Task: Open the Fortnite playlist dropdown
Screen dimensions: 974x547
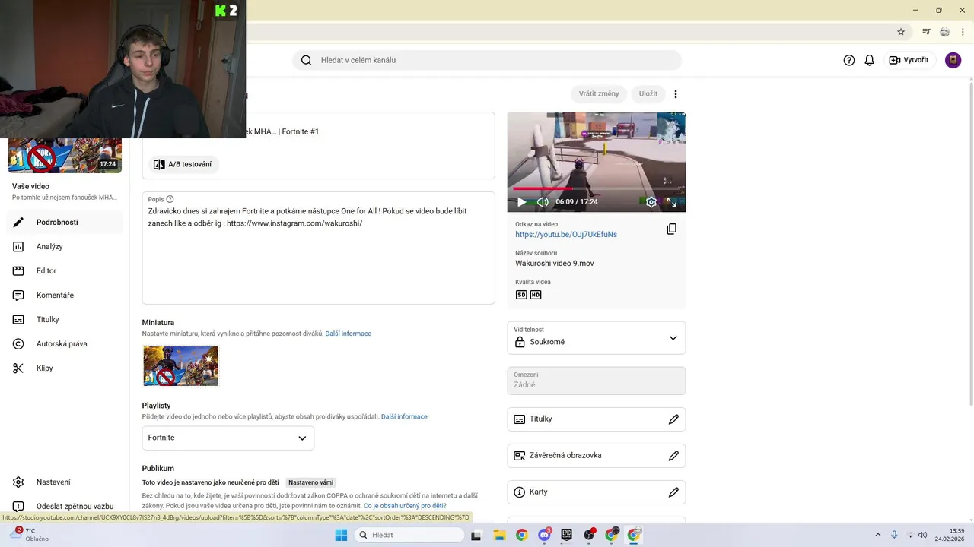Action: point(228,438)
